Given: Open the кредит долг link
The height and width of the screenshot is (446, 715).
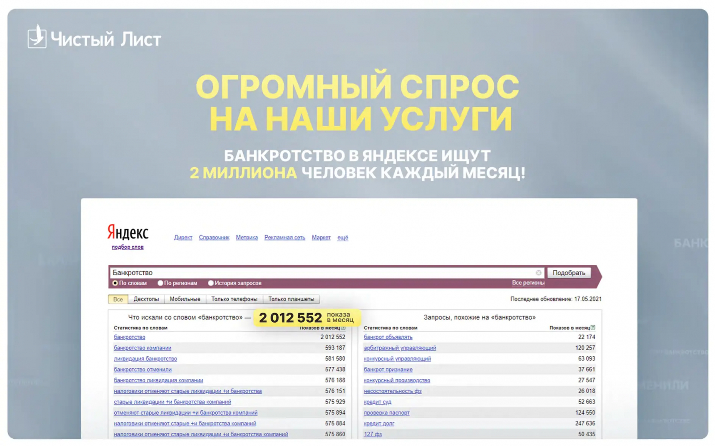Looking at the screenshot, I should [379, 423].
